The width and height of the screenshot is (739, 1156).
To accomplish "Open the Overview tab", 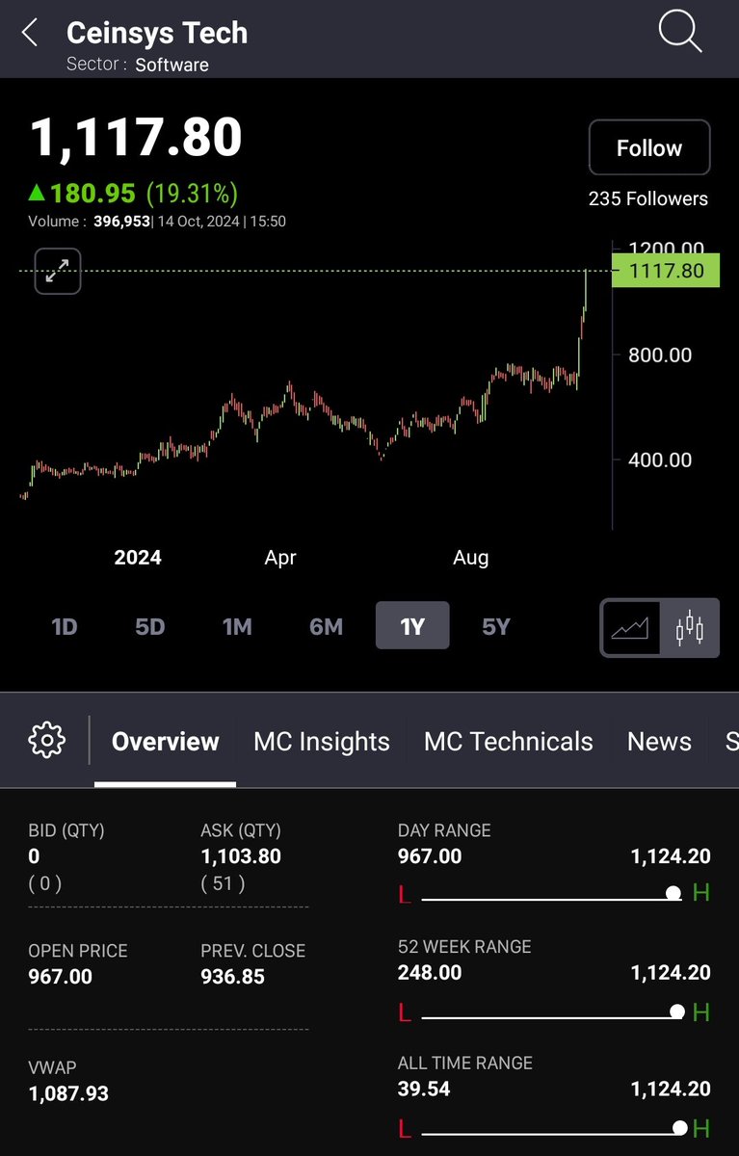I will pyautogui.click(x=166, y=742).
